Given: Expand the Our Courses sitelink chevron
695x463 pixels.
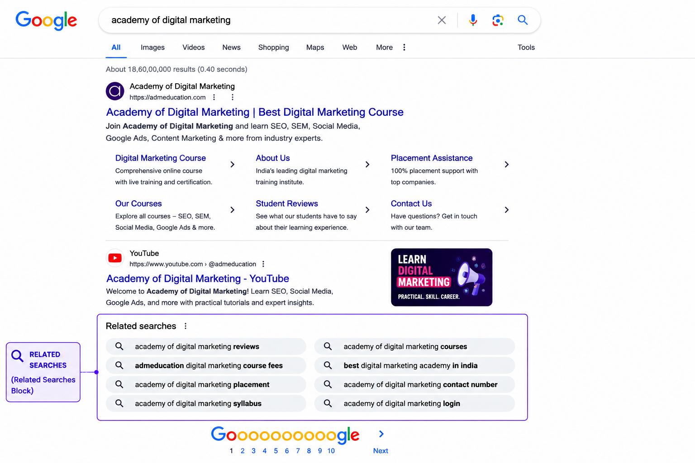Looking at the screenshot, I should click(232, 210).
